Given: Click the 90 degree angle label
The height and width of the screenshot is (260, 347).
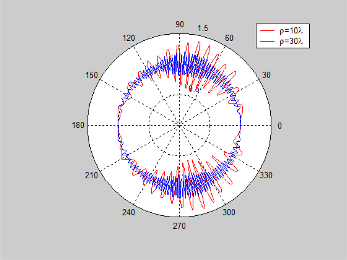Looking at the screenshot, I should [x=180, y=25].
